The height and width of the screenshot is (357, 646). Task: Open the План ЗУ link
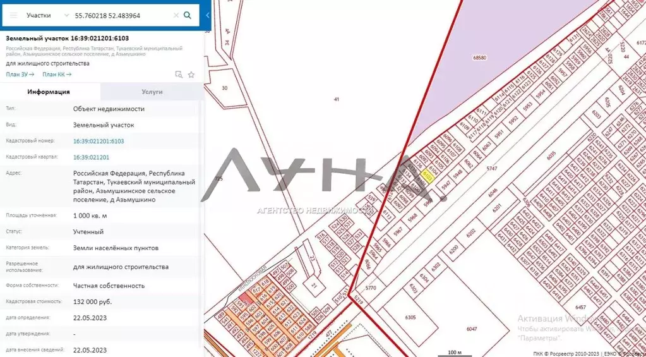tap(20, 75)
